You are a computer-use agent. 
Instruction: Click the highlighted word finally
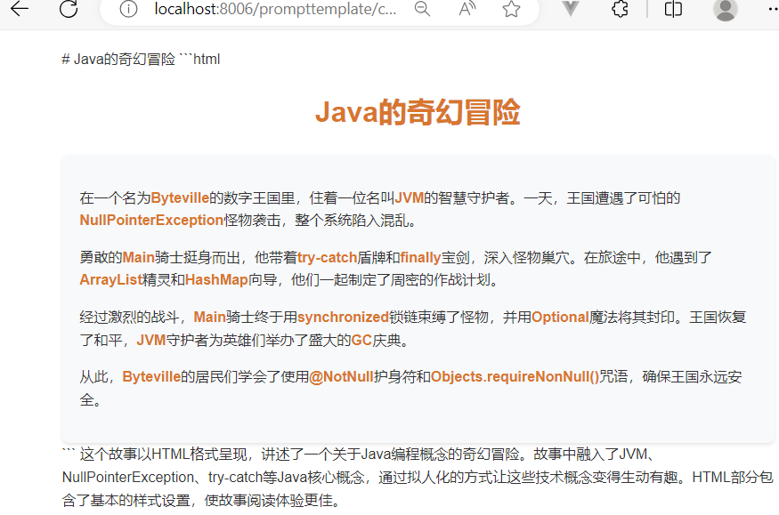point(420,258)
